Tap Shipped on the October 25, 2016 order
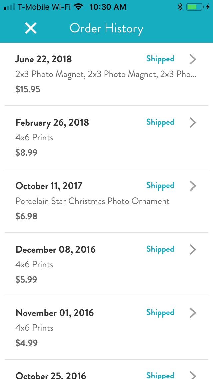The image size is (213, 379). click(160, 375)
